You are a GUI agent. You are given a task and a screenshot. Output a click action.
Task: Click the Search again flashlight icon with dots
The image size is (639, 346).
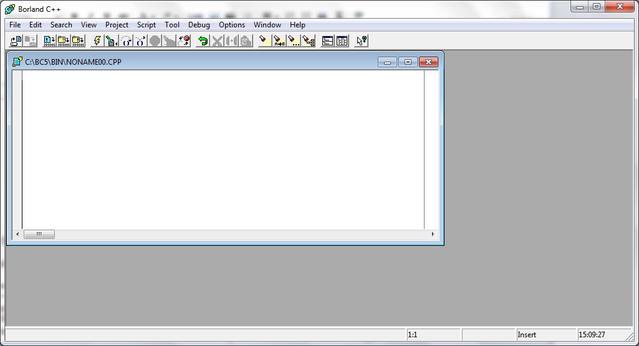tap(294, 40)
